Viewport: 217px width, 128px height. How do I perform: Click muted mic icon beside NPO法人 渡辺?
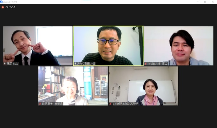pos(146,64)
